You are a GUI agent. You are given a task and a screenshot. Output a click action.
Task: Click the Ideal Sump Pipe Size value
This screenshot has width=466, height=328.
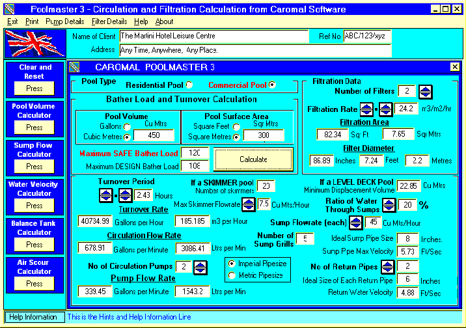point(407,239)
